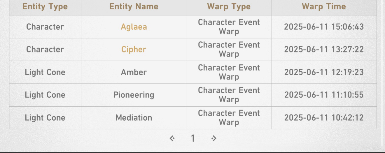Viewport: 385px width, 153px height.
Task: Select the 10:42:12 warp time cell
Action: pyautogui.click(x=324, y=118)
